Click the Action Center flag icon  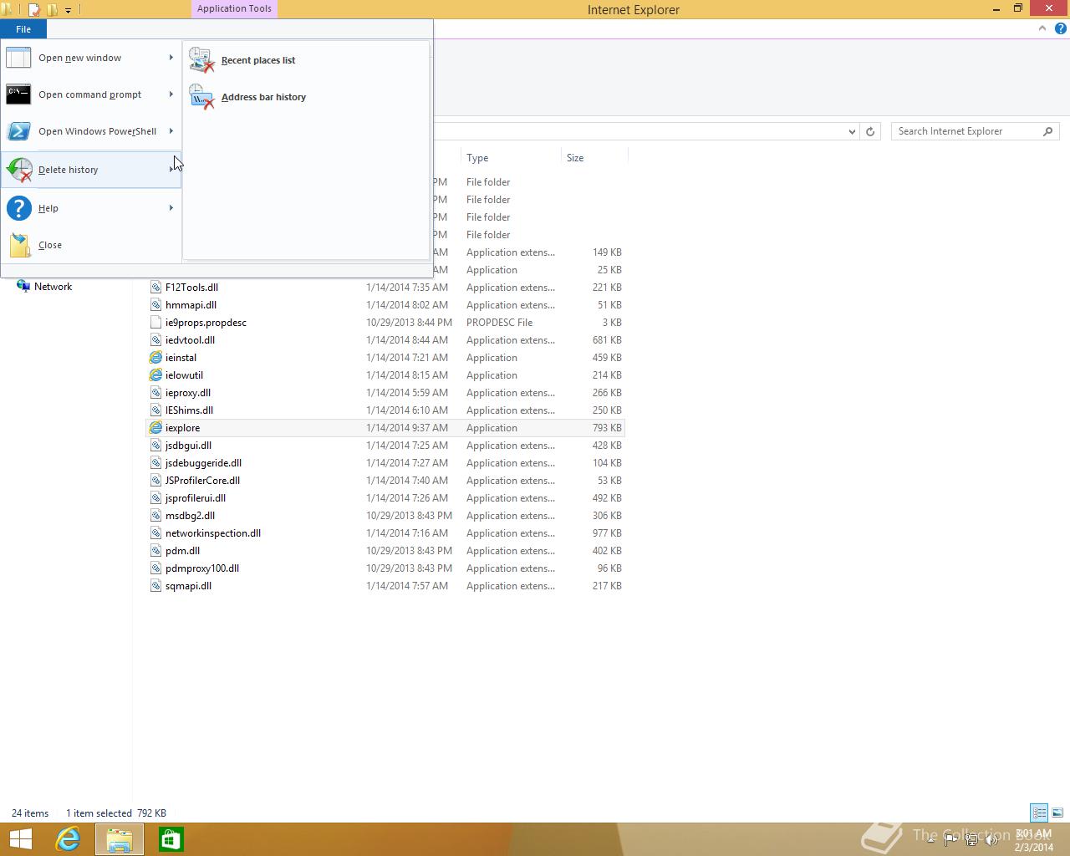pyautogui.click(x=951, y=839)
